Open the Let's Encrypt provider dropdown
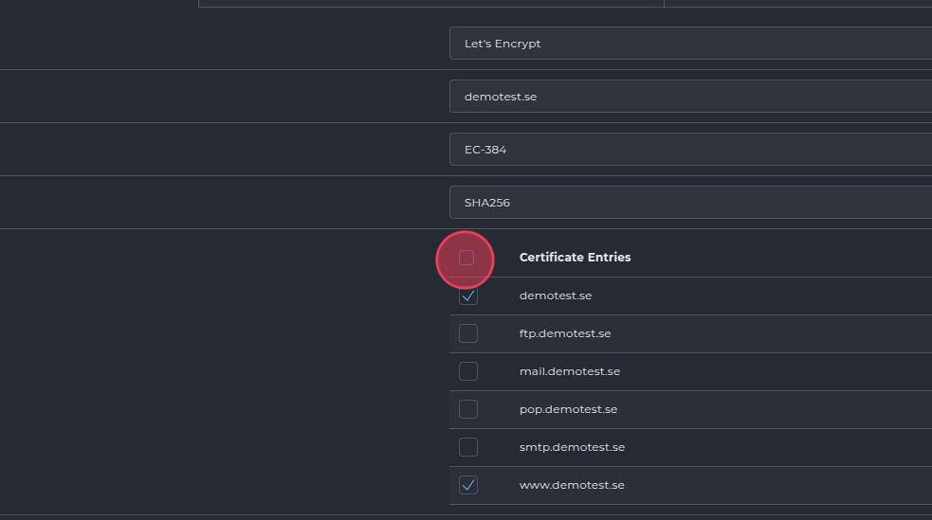 (x=690, y=44)
